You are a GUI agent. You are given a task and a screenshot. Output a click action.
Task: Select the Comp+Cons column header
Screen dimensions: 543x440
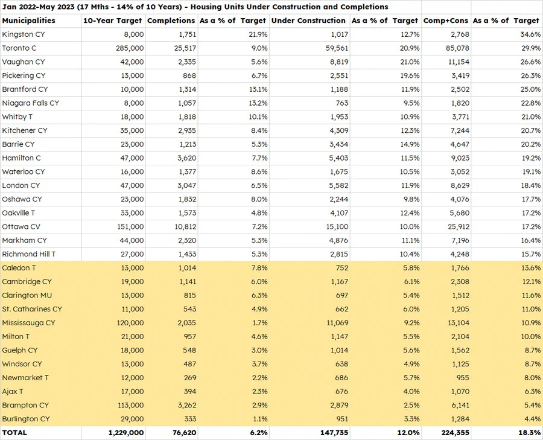pos(446,21)
